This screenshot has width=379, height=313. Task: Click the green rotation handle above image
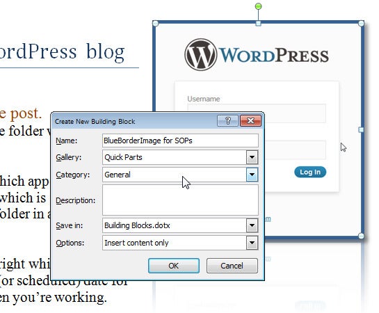259,6
